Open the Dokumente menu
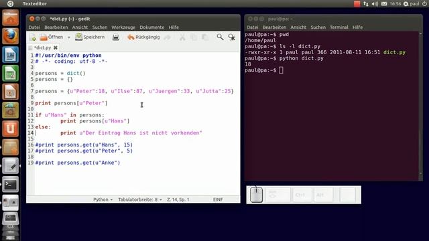The width and height of the screenshot is (429, 241). click(152, 27)
